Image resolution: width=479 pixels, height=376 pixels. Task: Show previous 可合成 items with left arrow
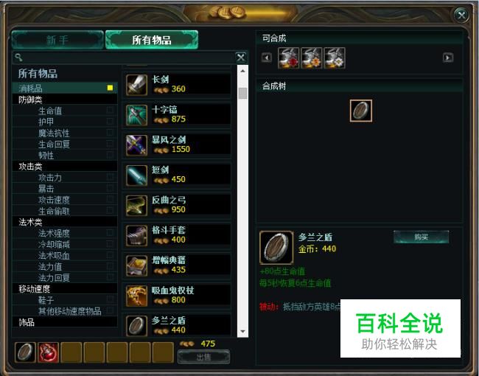pyautogui.click(x=266, y=58)
